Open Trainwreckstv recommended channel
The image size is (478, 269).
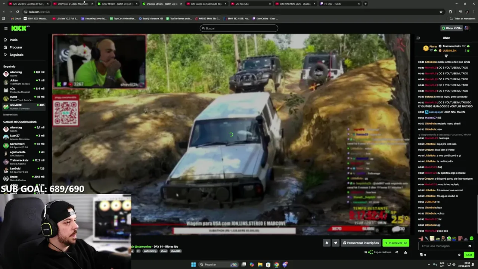pyautogui.click(x=24, y=162)
